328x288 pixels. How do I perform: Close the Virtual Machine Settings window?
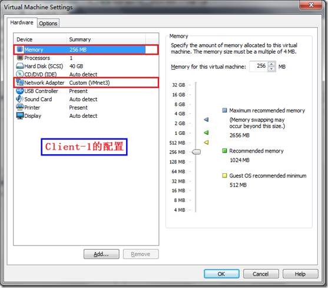click(x=311, y=5)
